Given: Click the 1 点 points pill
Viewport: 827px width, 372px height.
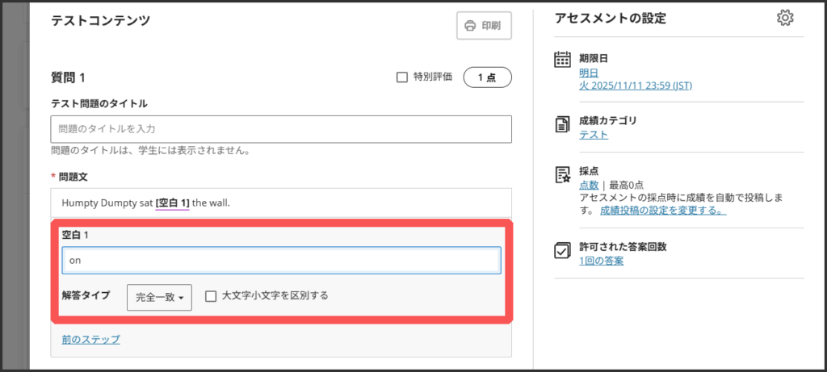Looking at the screenshot, I should (x=487, y=77).
